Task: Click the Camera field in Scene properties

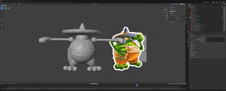Action: (214, 38)
